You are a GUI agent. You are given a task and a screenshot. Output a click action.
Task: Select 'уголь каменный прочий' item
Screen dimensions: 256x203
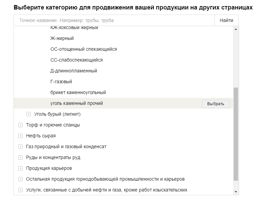(x=215, y=104)
